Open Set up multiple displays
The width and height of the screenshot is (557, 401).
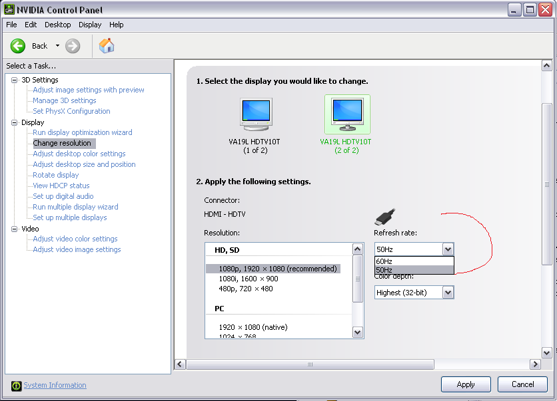(x=69, y=217)
